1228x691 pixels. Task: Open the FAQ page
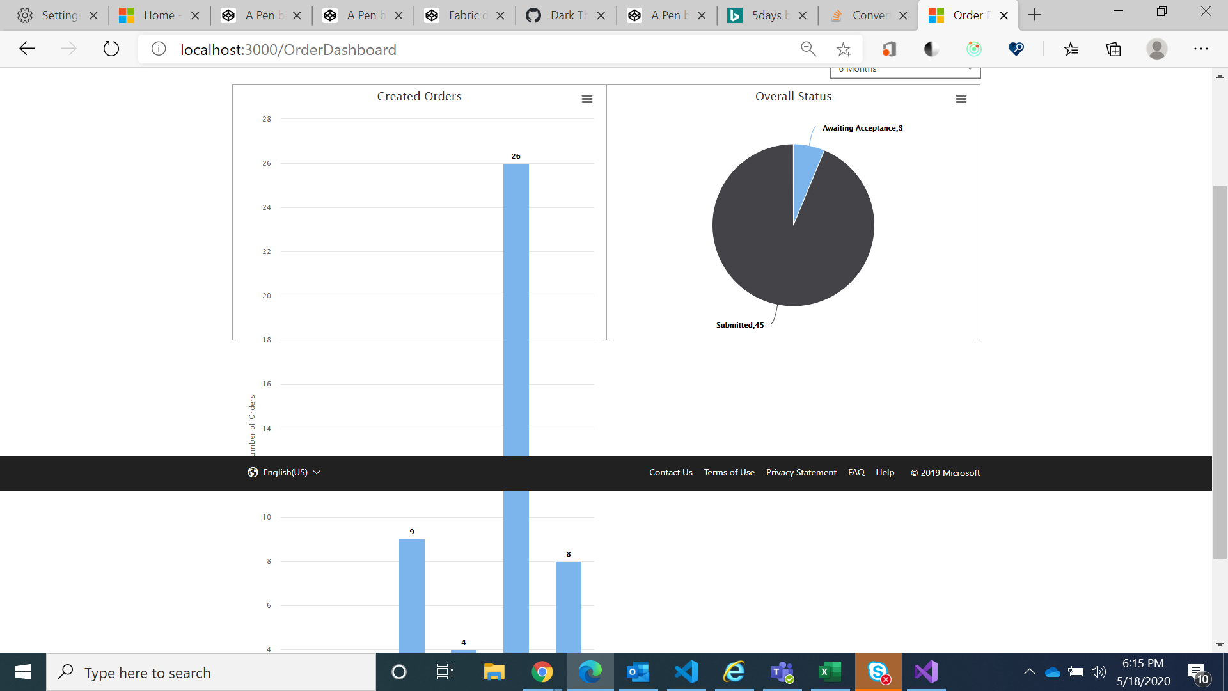[856, 472]
